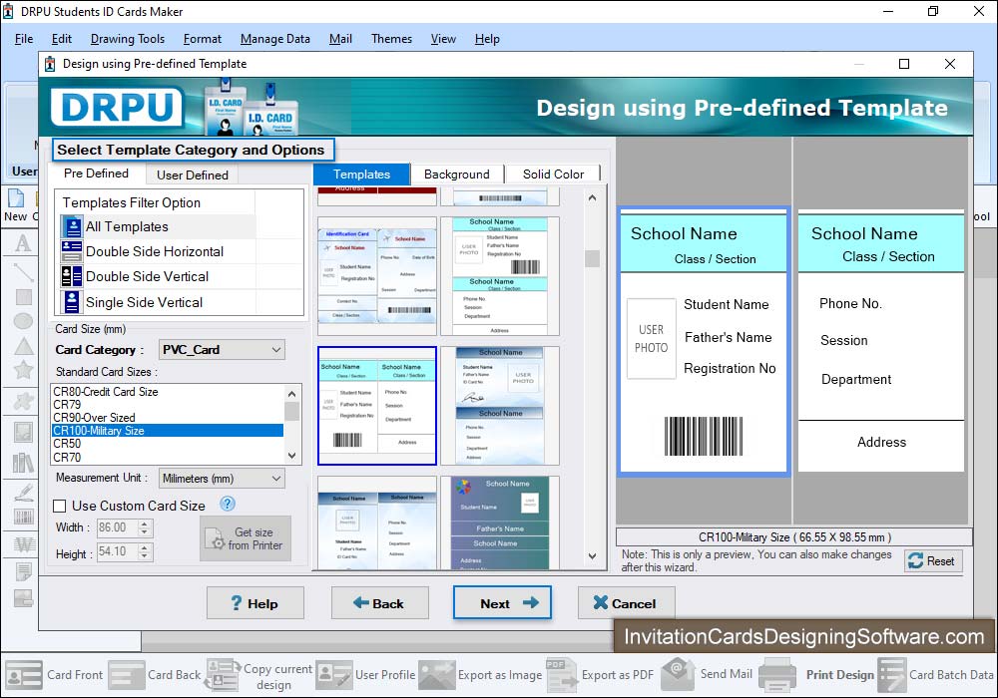Click the Card Front icon
This screenshot has height=698, width=998.
(24, 675)
